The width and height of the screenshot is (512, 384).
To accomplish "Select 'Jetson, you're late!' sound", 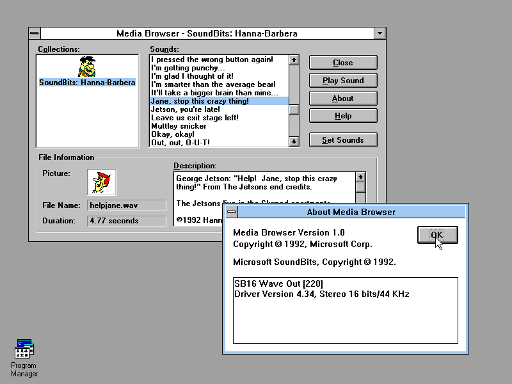I will tap(219, 109).
